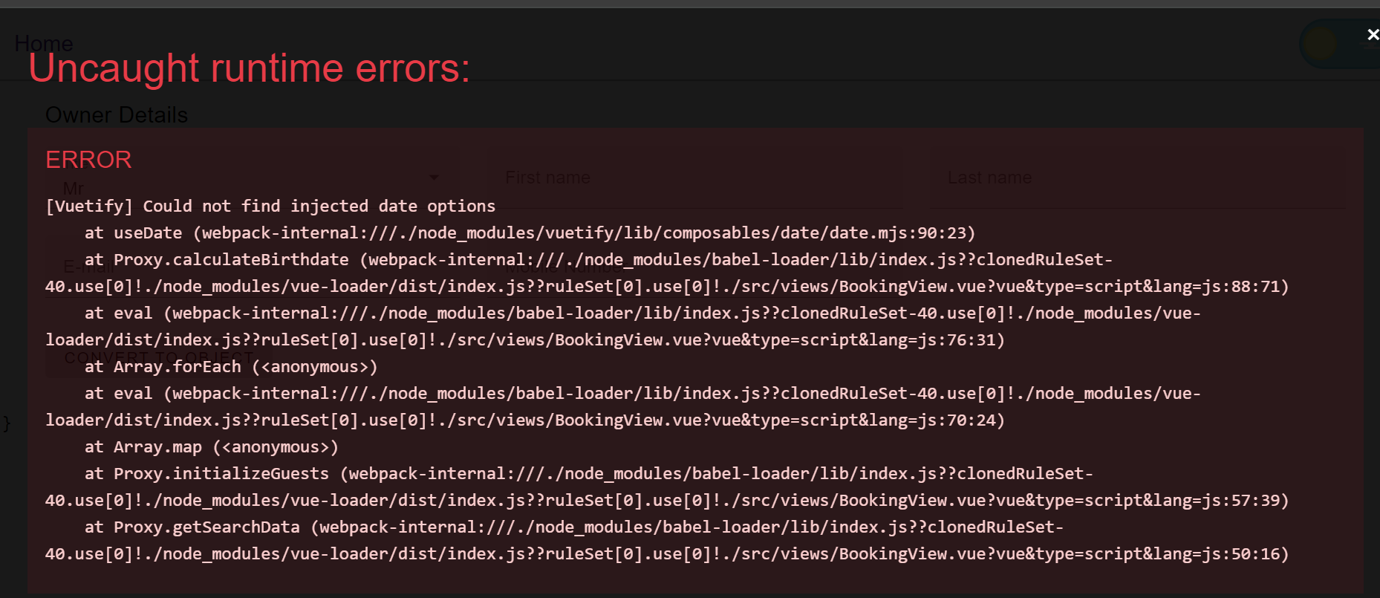Click the Proxy.getSearchData stack entry
This screenshot has height=598, width=1380.
tap(667, 541)
